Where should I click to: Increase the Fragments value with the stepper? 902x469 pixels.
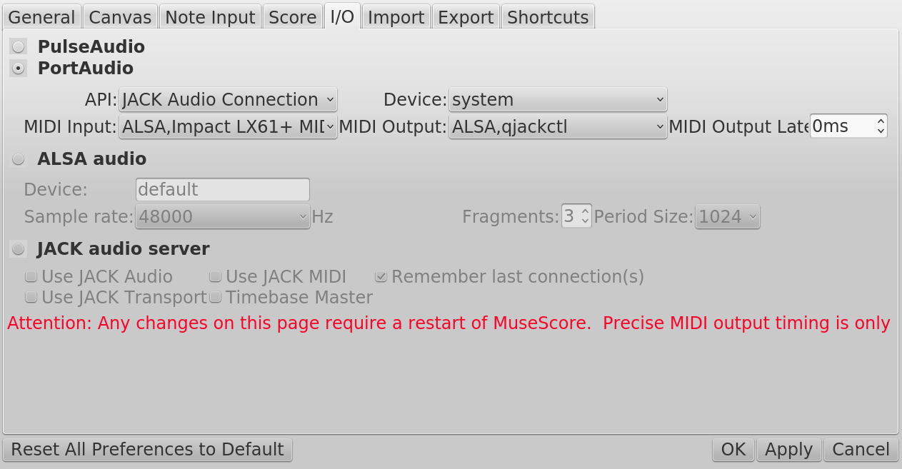[x=587, y=211]
